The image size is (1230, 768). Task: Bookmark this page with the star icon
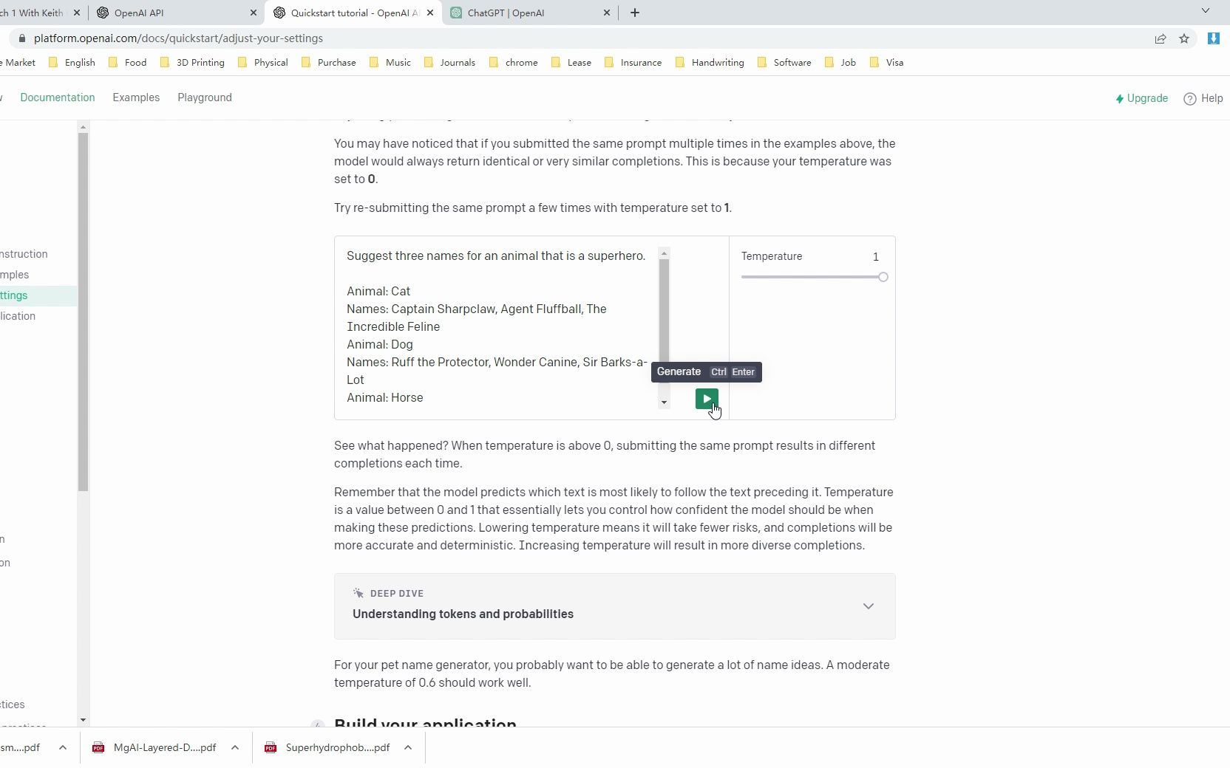(1184, 38)
